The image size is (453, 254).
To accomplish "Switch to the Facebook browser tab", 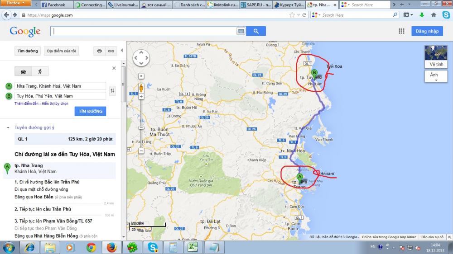I will (x=54, y=5).
